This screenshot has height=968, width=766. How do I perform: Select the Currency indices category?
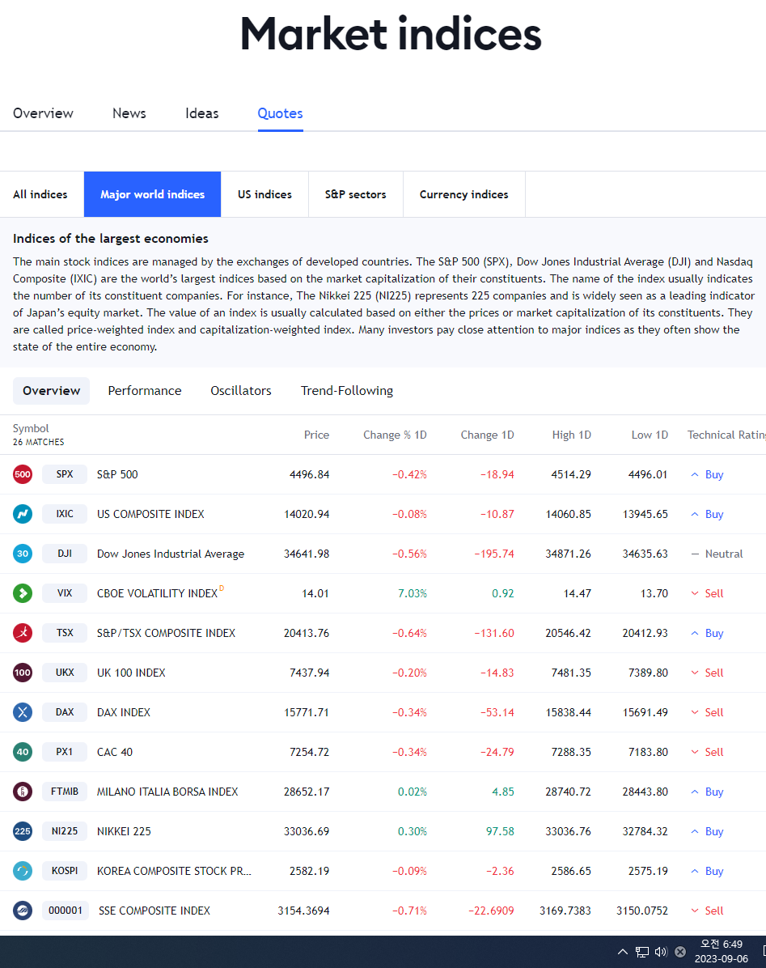pyautogui.click(x=463, y=194)
